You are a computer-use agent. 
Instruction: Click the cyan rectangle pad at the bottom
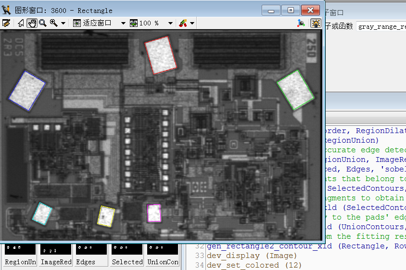pos(42,214)
